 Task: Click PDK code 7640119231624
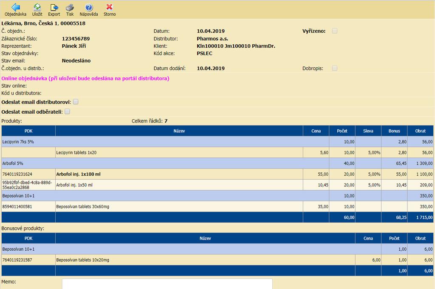click(17, 174)
